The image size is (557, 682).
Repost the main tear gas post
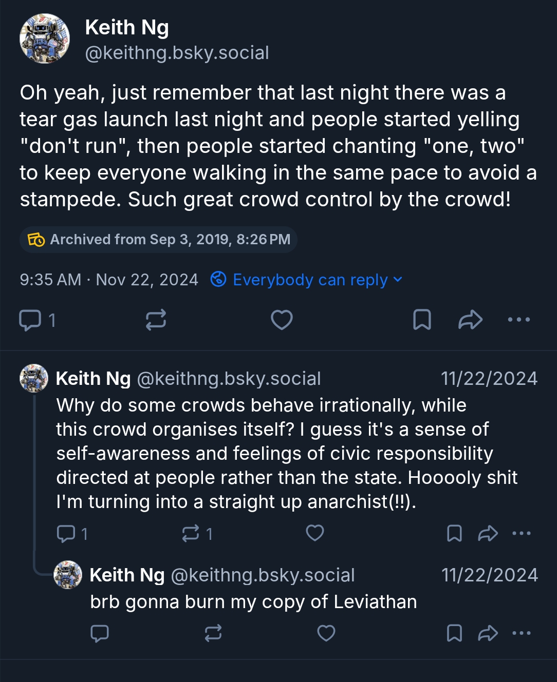point(156,320)
